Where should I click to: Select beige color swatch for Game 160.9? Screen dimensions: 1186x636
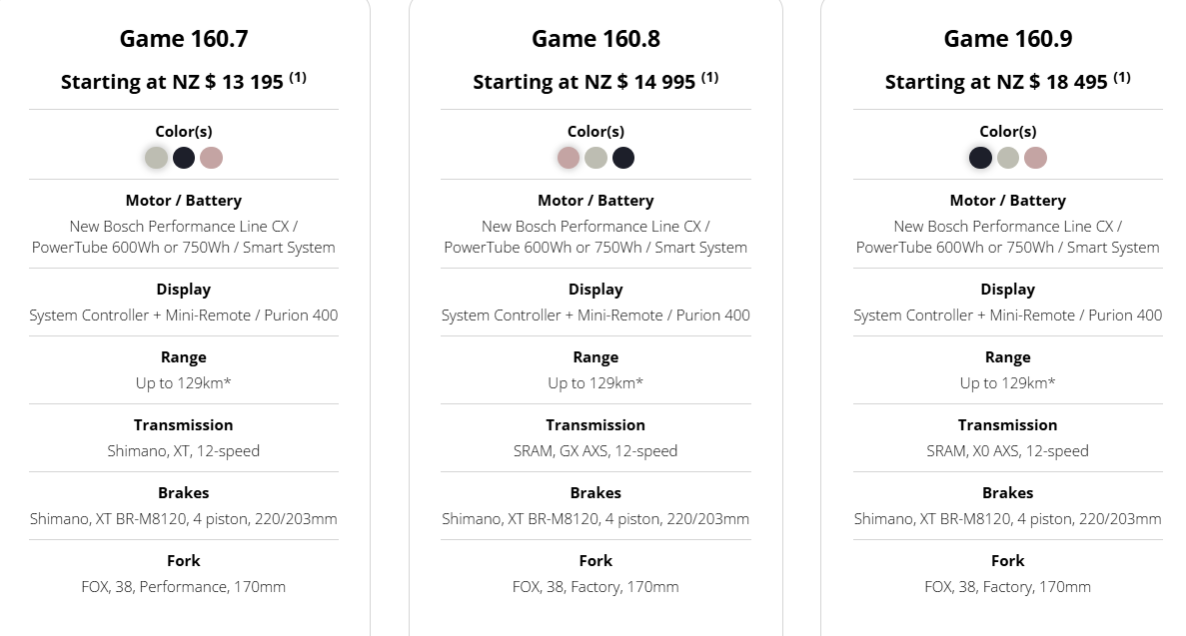click(x=1008, y=158)
